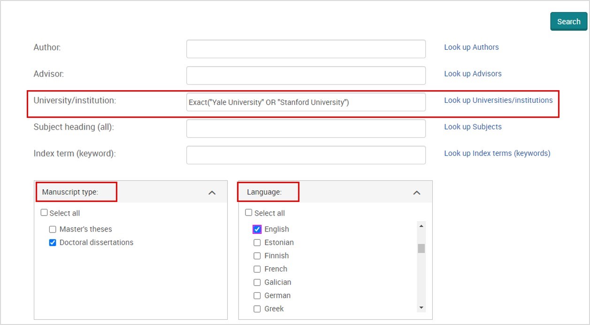Click the Index term (keyword) label
Image resolution: width=590 pixels, height=325 pixels.
coord(75,153)
